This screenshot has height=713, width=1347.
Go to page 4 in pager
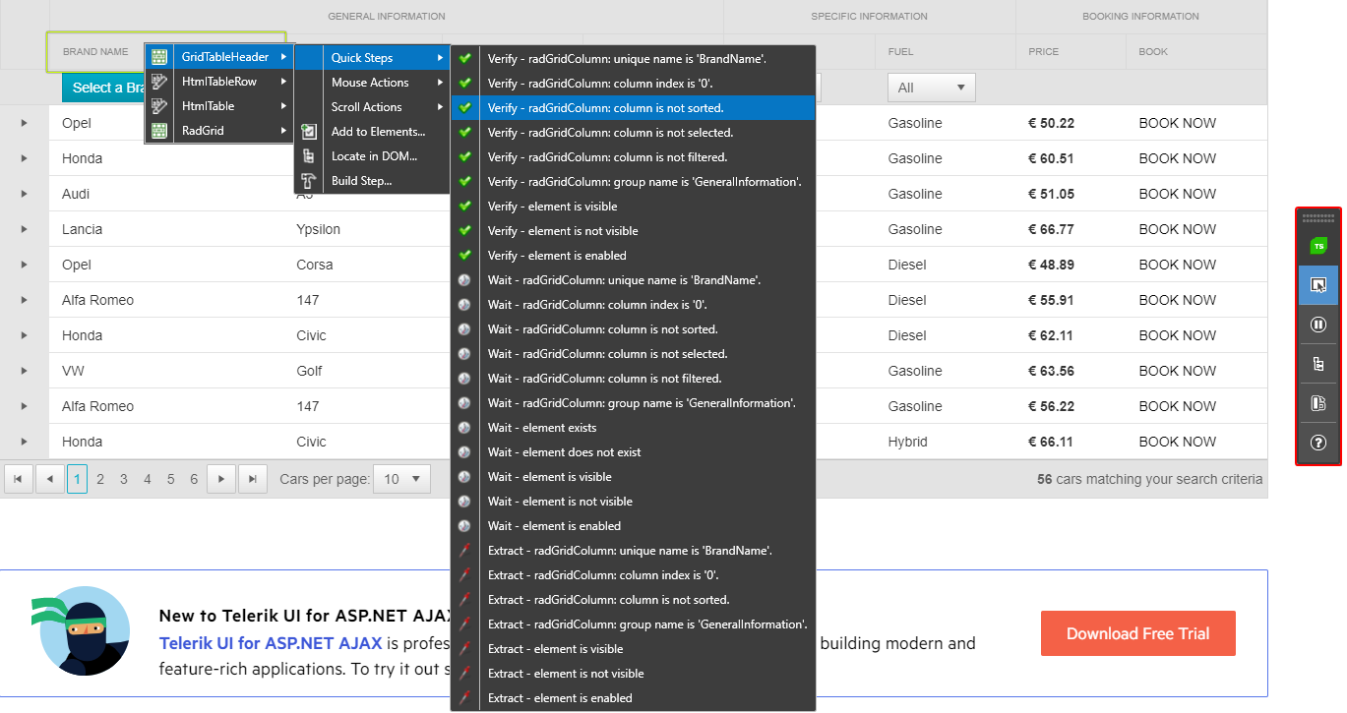point(148,479)
